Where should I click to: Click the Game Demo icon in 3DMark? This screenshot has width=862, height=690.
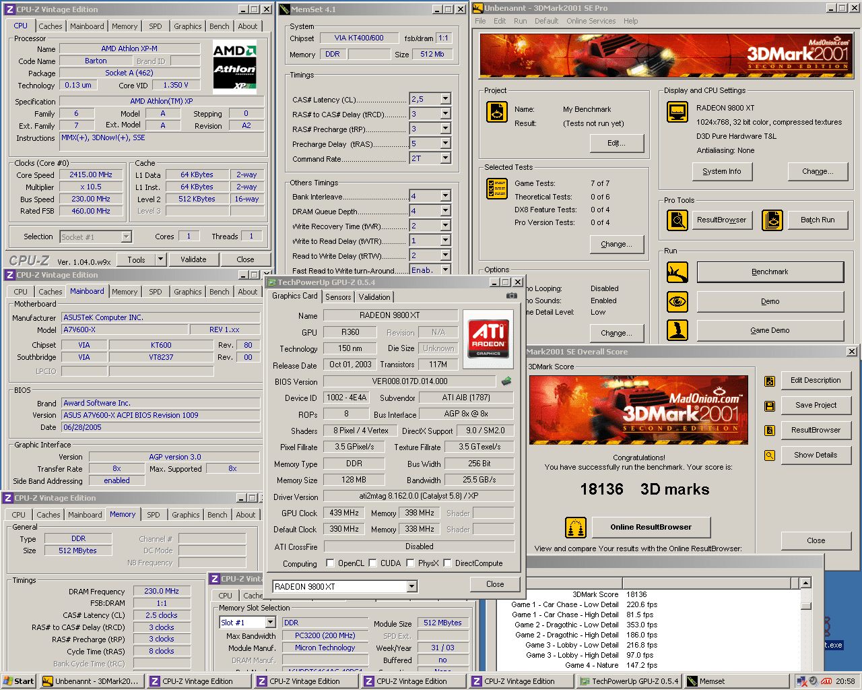click(x=677, y=330)
